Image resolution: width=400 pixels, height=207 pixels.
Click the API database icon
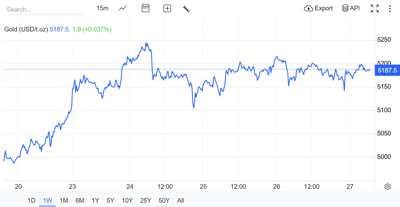point(345,8)
